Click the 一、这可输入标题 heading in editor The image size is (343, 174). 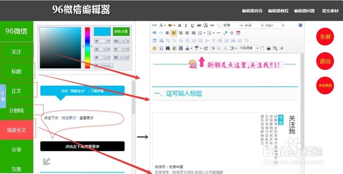click(x=178, y=93)
